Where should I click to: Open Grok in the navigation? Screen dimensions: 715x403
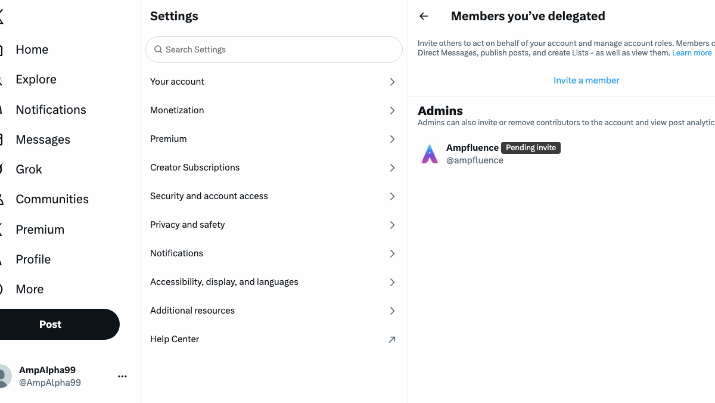(29, 169)
